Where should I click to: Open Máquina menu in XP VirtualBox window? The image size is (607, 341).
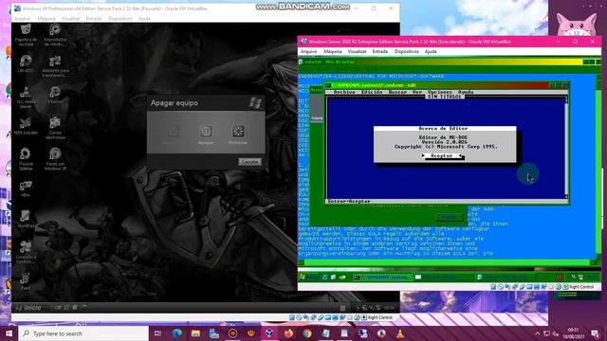coord(46,19)
